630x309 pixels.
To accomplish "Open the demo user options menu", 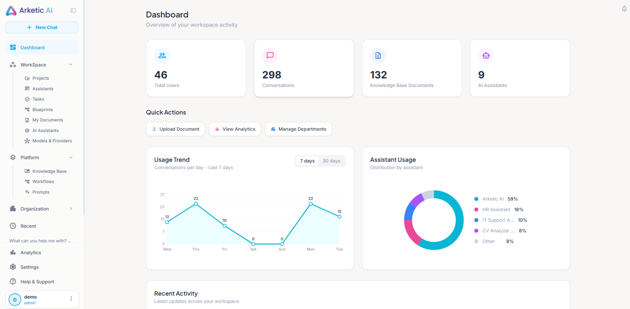I will pyautogui.click(x=71, y=299).
